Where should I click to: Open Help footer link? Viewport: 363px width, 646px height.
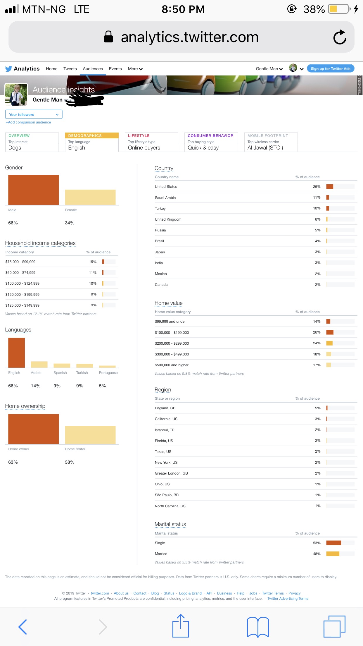tap(241, 593)
